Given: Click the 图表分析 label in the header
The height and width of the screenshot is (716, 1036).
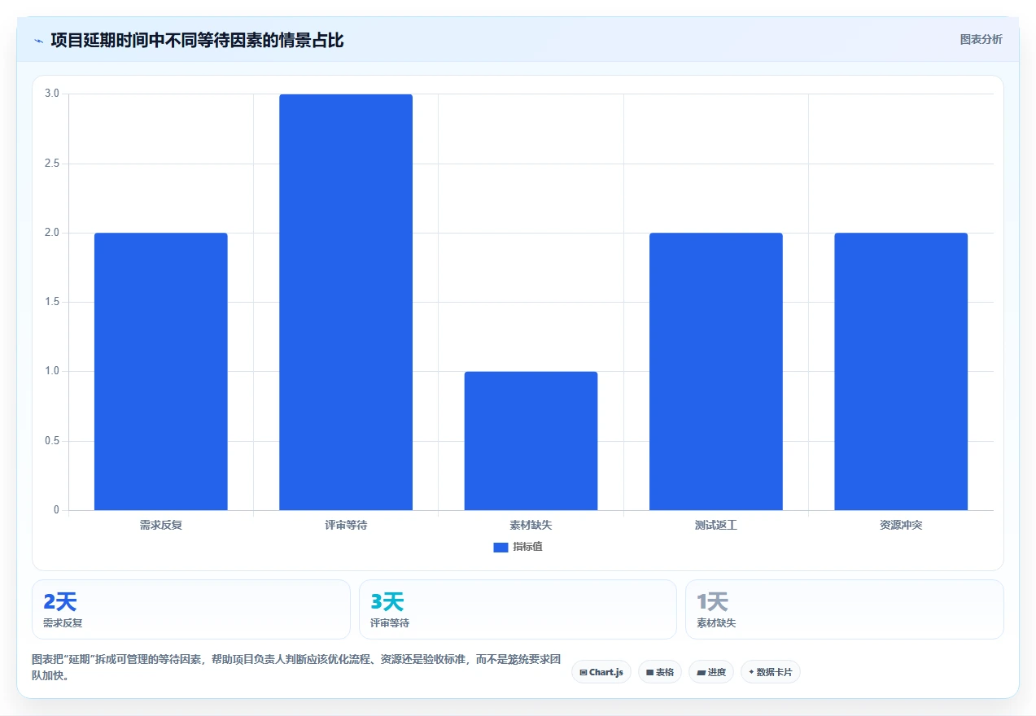Looking at the screenshot, I should [x=981, y=39].
